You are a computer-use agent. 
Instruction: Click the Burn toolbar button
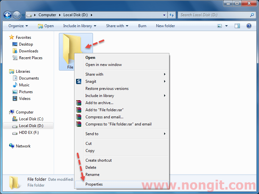pos(142,26)
